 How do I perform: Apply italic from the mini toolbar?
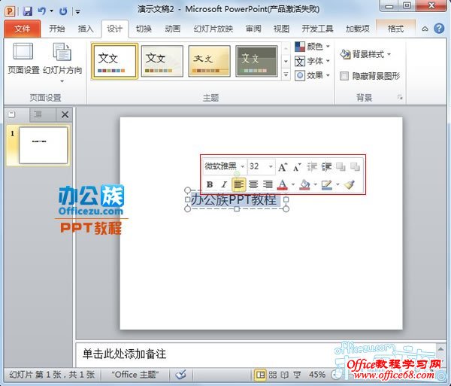pos(223,184)
